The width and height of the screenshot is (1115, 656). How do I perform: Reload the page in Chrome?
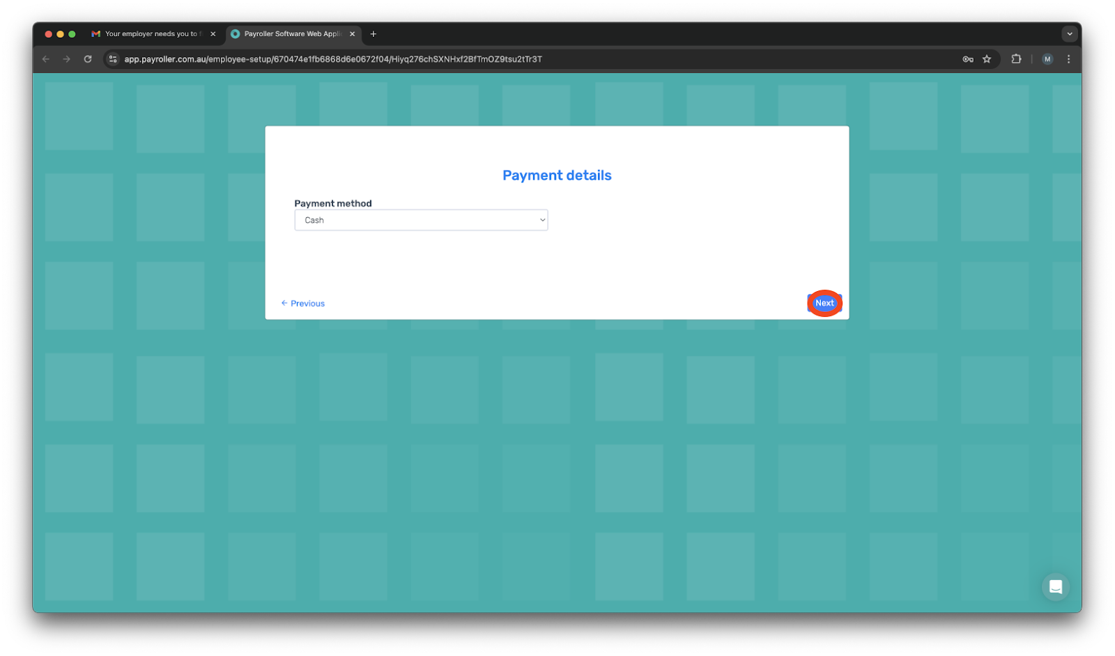[x=88, y=59]
